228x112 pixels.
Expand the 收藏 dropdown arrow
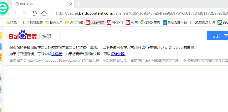point(19,23)
